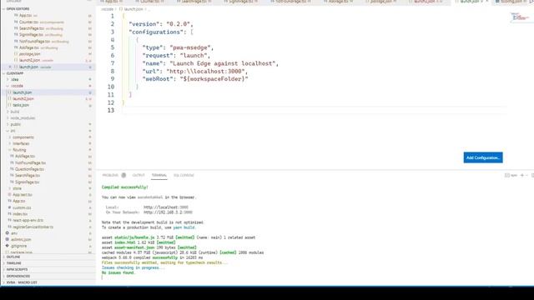This screenshot has height=300, width=534.
Task: Open the SQL CONSOLE tab
Action: 184,175
